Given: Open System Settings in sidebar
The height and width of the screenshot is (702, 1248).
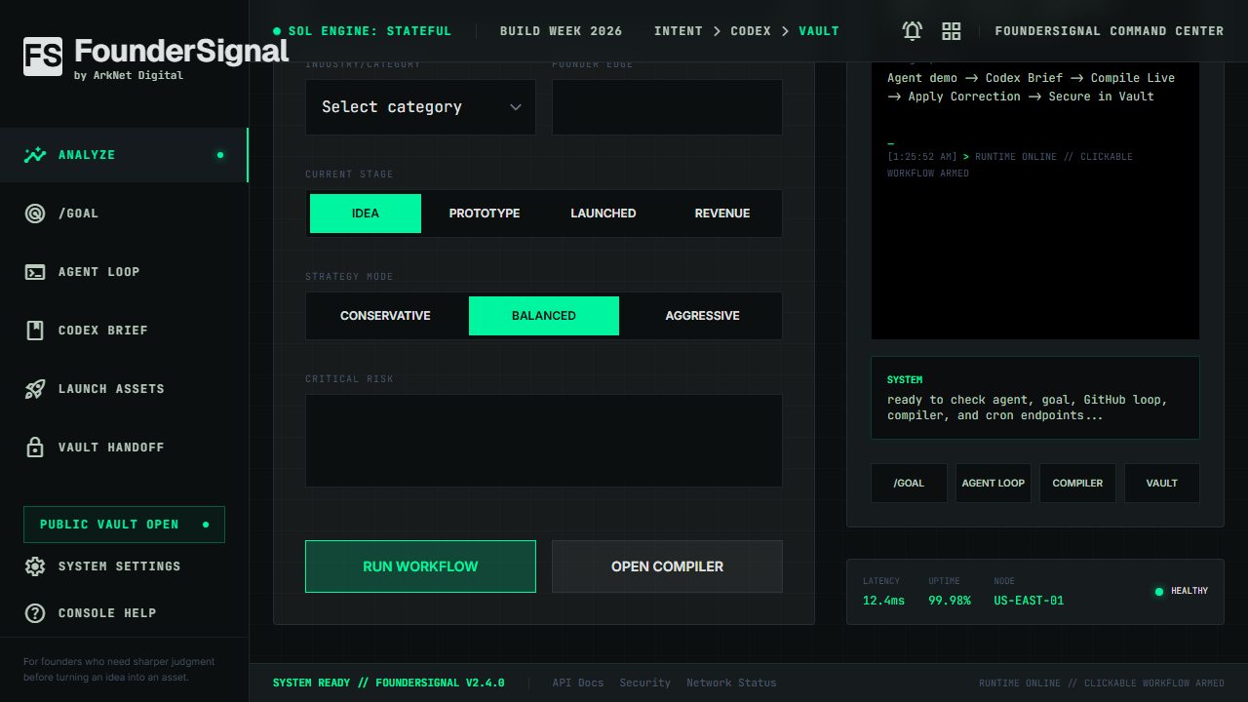Looking at the screenshot, I should tap(124, 566).
